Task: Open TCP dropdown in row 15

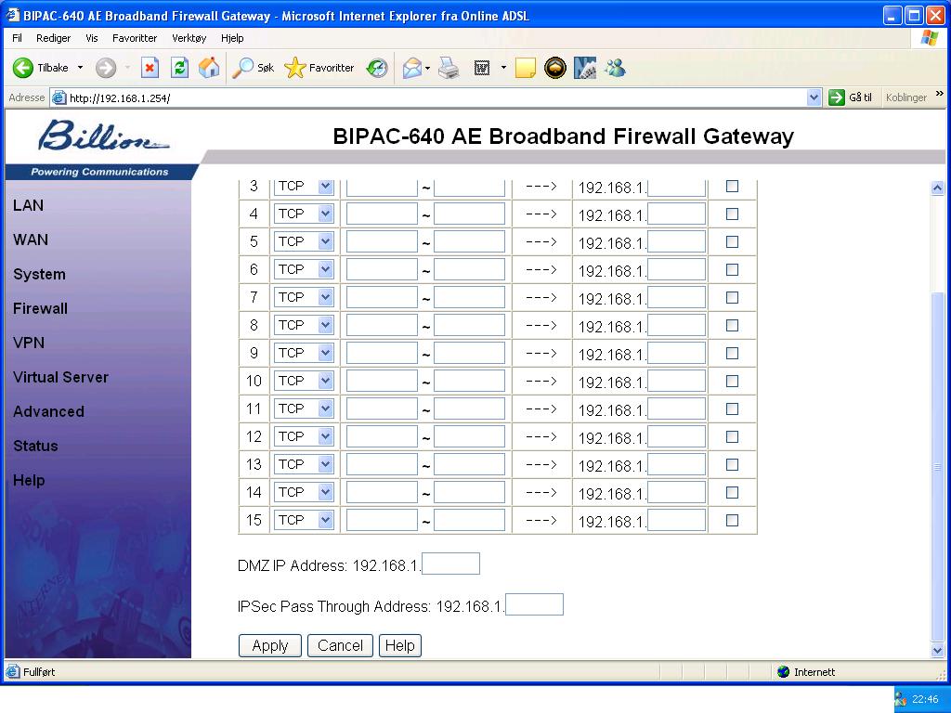Action: pyautogui.click(x=304, y=521)
